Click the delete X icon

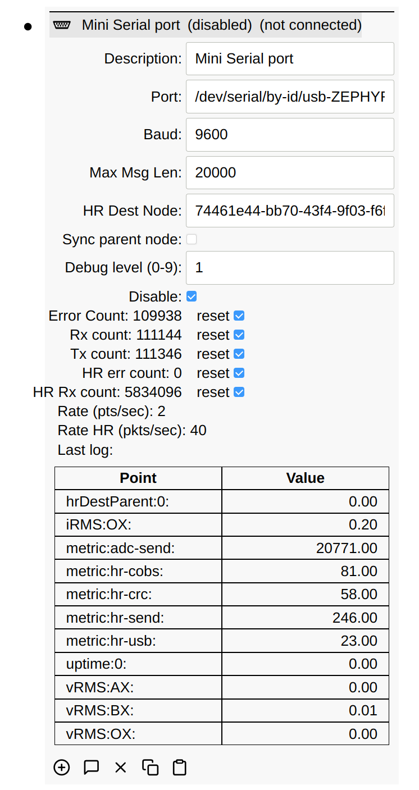click(x=121, y=767)
